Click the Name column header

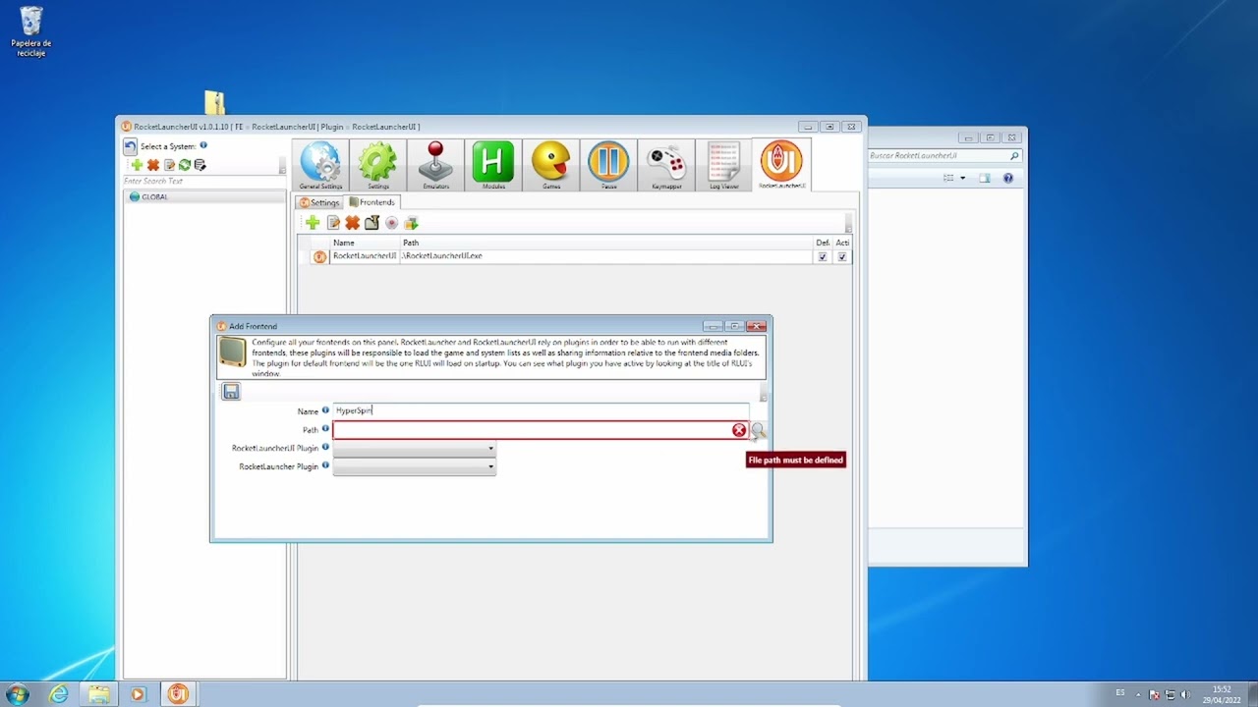[365, 243]
